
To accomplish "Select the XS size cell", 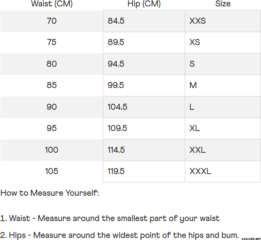I will point(195,42).
